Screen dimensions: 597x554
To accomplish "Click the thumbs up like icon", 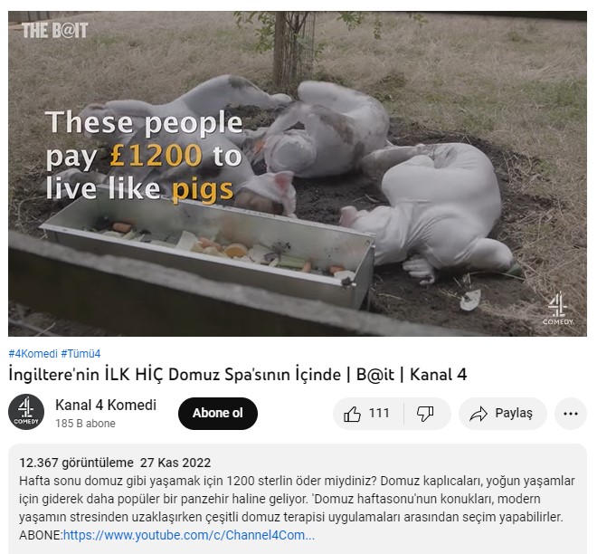I will pyautogui.click(x=352, y=413).
